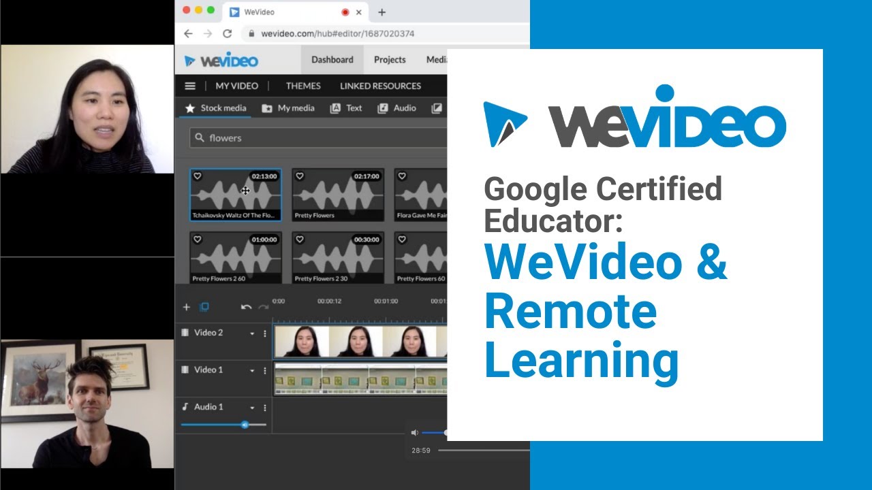Click the flowers search field
Image resolution: width=872 pixels, height=490 pixels.
tap(318, 137)
